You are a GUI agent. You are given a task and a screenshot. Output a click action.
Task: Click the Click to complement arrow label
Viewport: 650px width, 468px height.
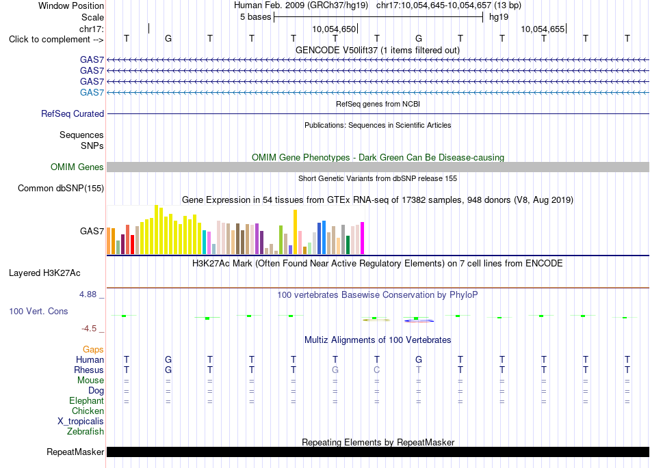(56, 40)
